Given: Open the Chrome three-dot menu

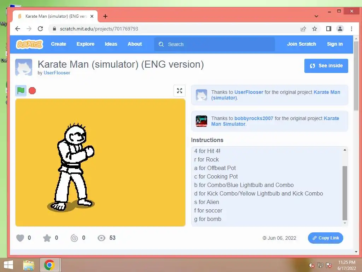Looking at the screenshot, I should tap(351, 29).
